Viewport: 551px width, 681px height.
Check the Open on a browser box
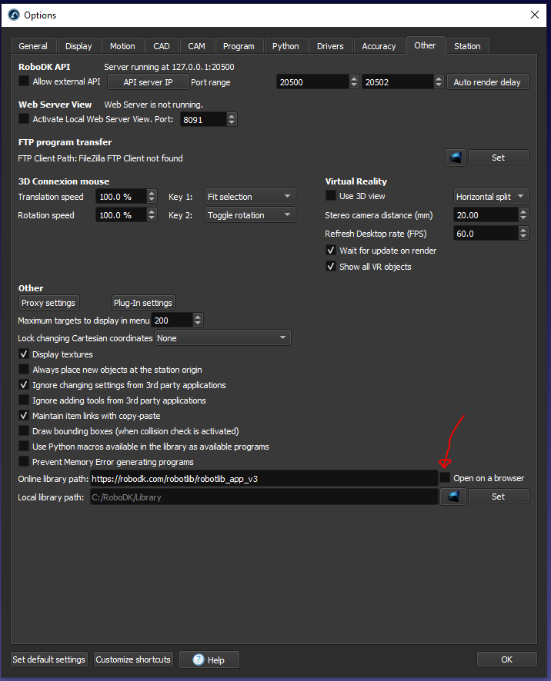(x=445, y=478)
